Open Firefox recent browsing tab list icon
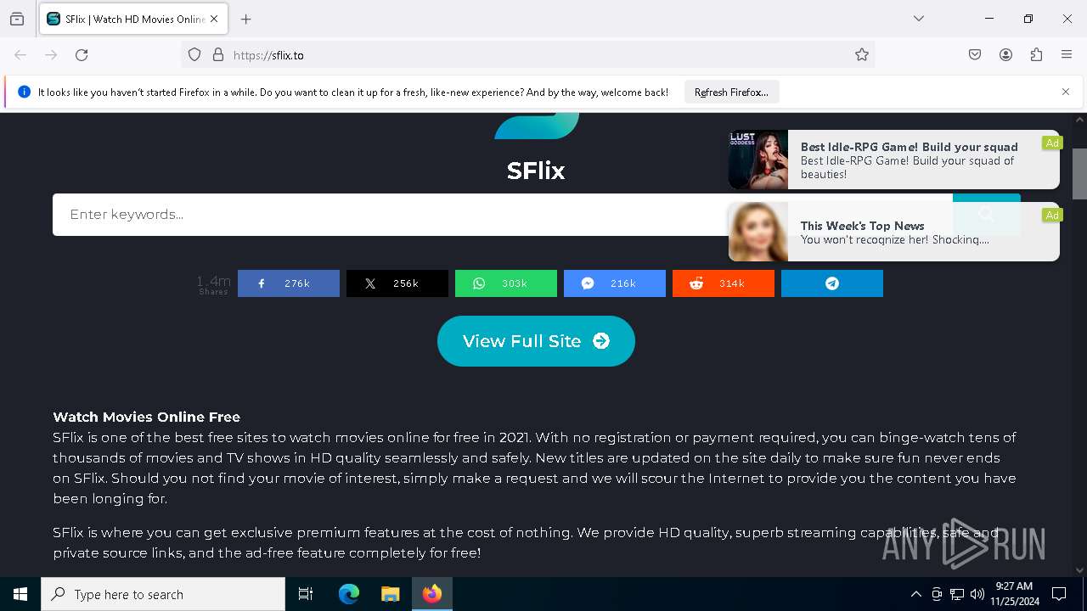Viewport: 1087px width, 611px height. [x=17, y=19]
